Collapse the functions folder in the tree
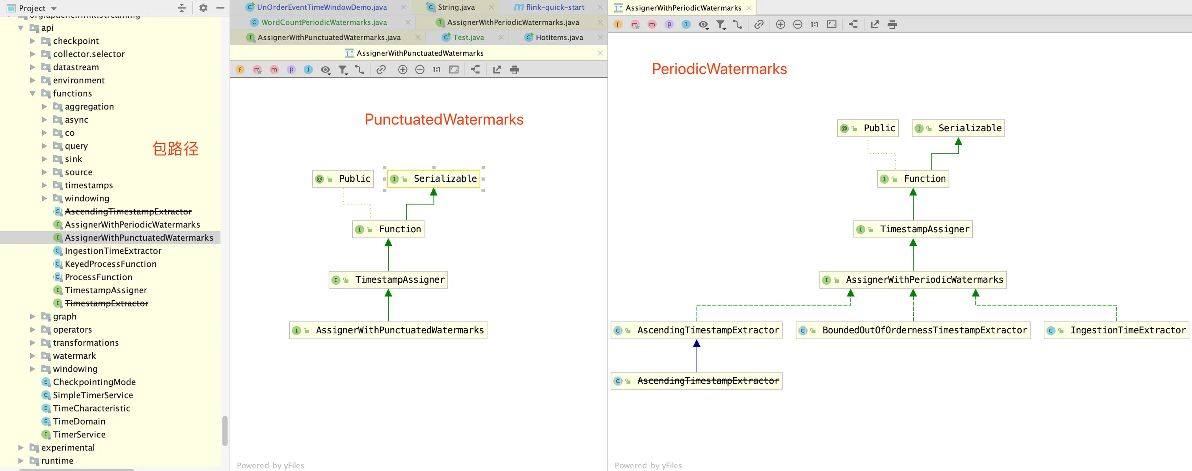 [x=32, y=93]
